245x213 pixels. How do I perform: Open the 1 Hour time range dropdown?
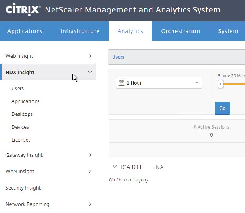(159, 83)
